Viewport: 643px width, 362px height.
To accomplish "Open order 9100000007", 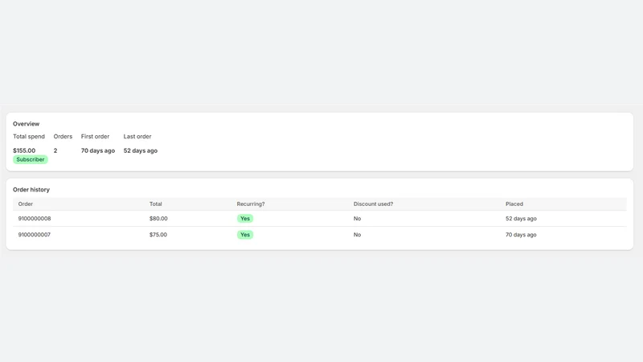I will (35, 235).
